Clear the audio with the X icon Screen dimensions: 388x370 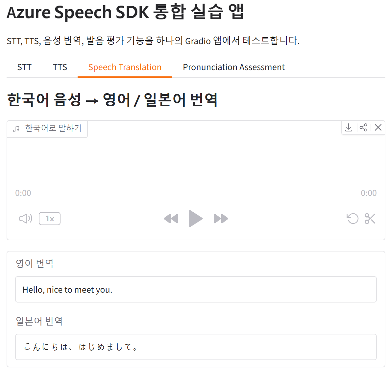coord(378,127)
